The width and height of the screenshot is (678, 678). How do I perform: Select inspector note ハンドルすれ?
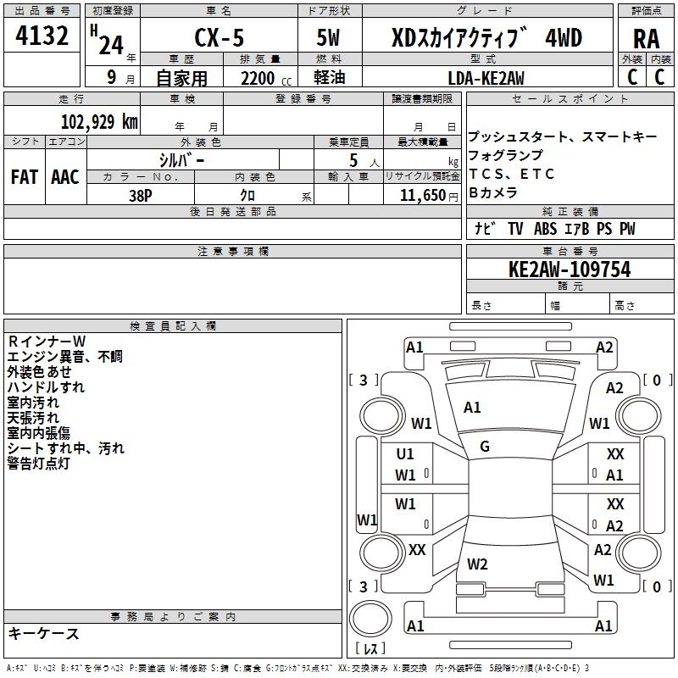coord(46,387)
